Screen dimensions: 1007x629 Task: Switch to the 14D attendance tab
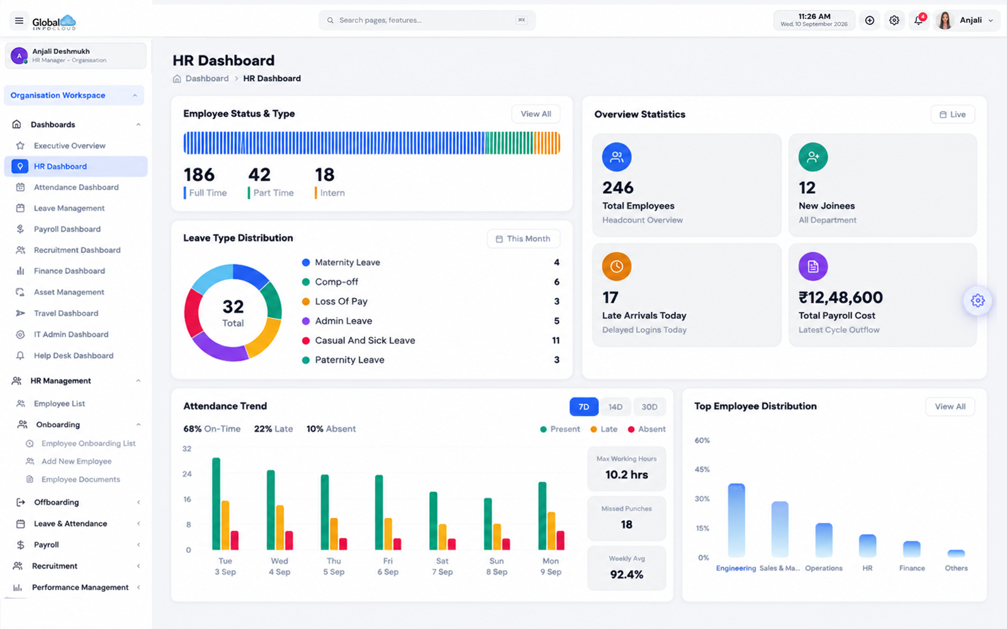click(616, 407)
